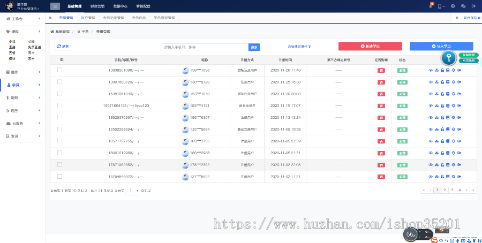Image resolution: width=482 pixels, height=243 pixels.
Task: Focus the phone number search input field
Action: 205,47
